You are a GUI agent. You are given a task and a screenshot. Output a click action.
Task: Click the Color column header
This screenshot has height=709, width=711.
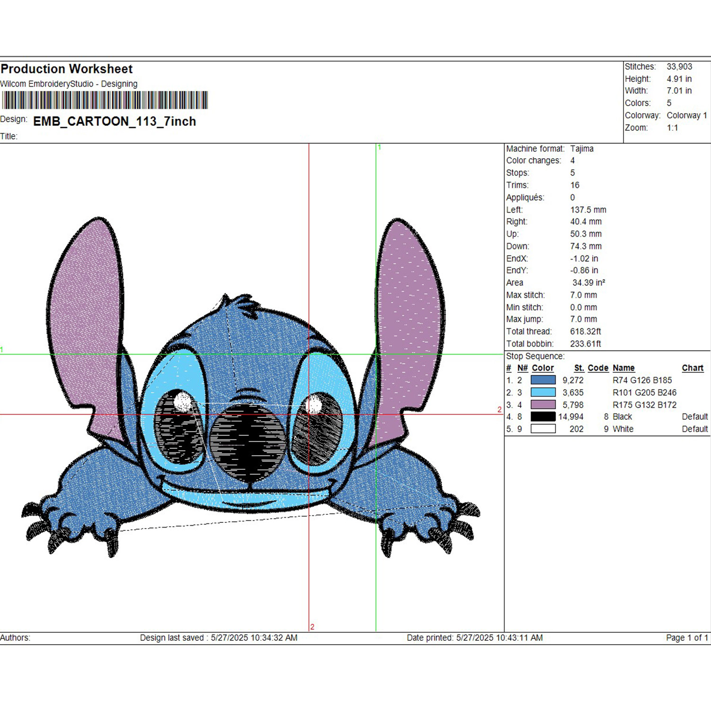pyautogui.click(x=542, y=368)
